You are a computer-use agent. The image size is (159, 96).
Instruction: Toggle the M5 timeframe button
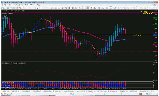124,8
